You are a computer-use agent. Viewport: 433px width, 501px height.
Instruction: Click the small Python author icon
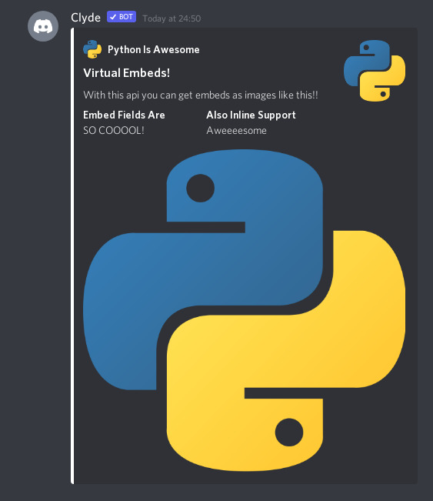(x=92, y=49)
